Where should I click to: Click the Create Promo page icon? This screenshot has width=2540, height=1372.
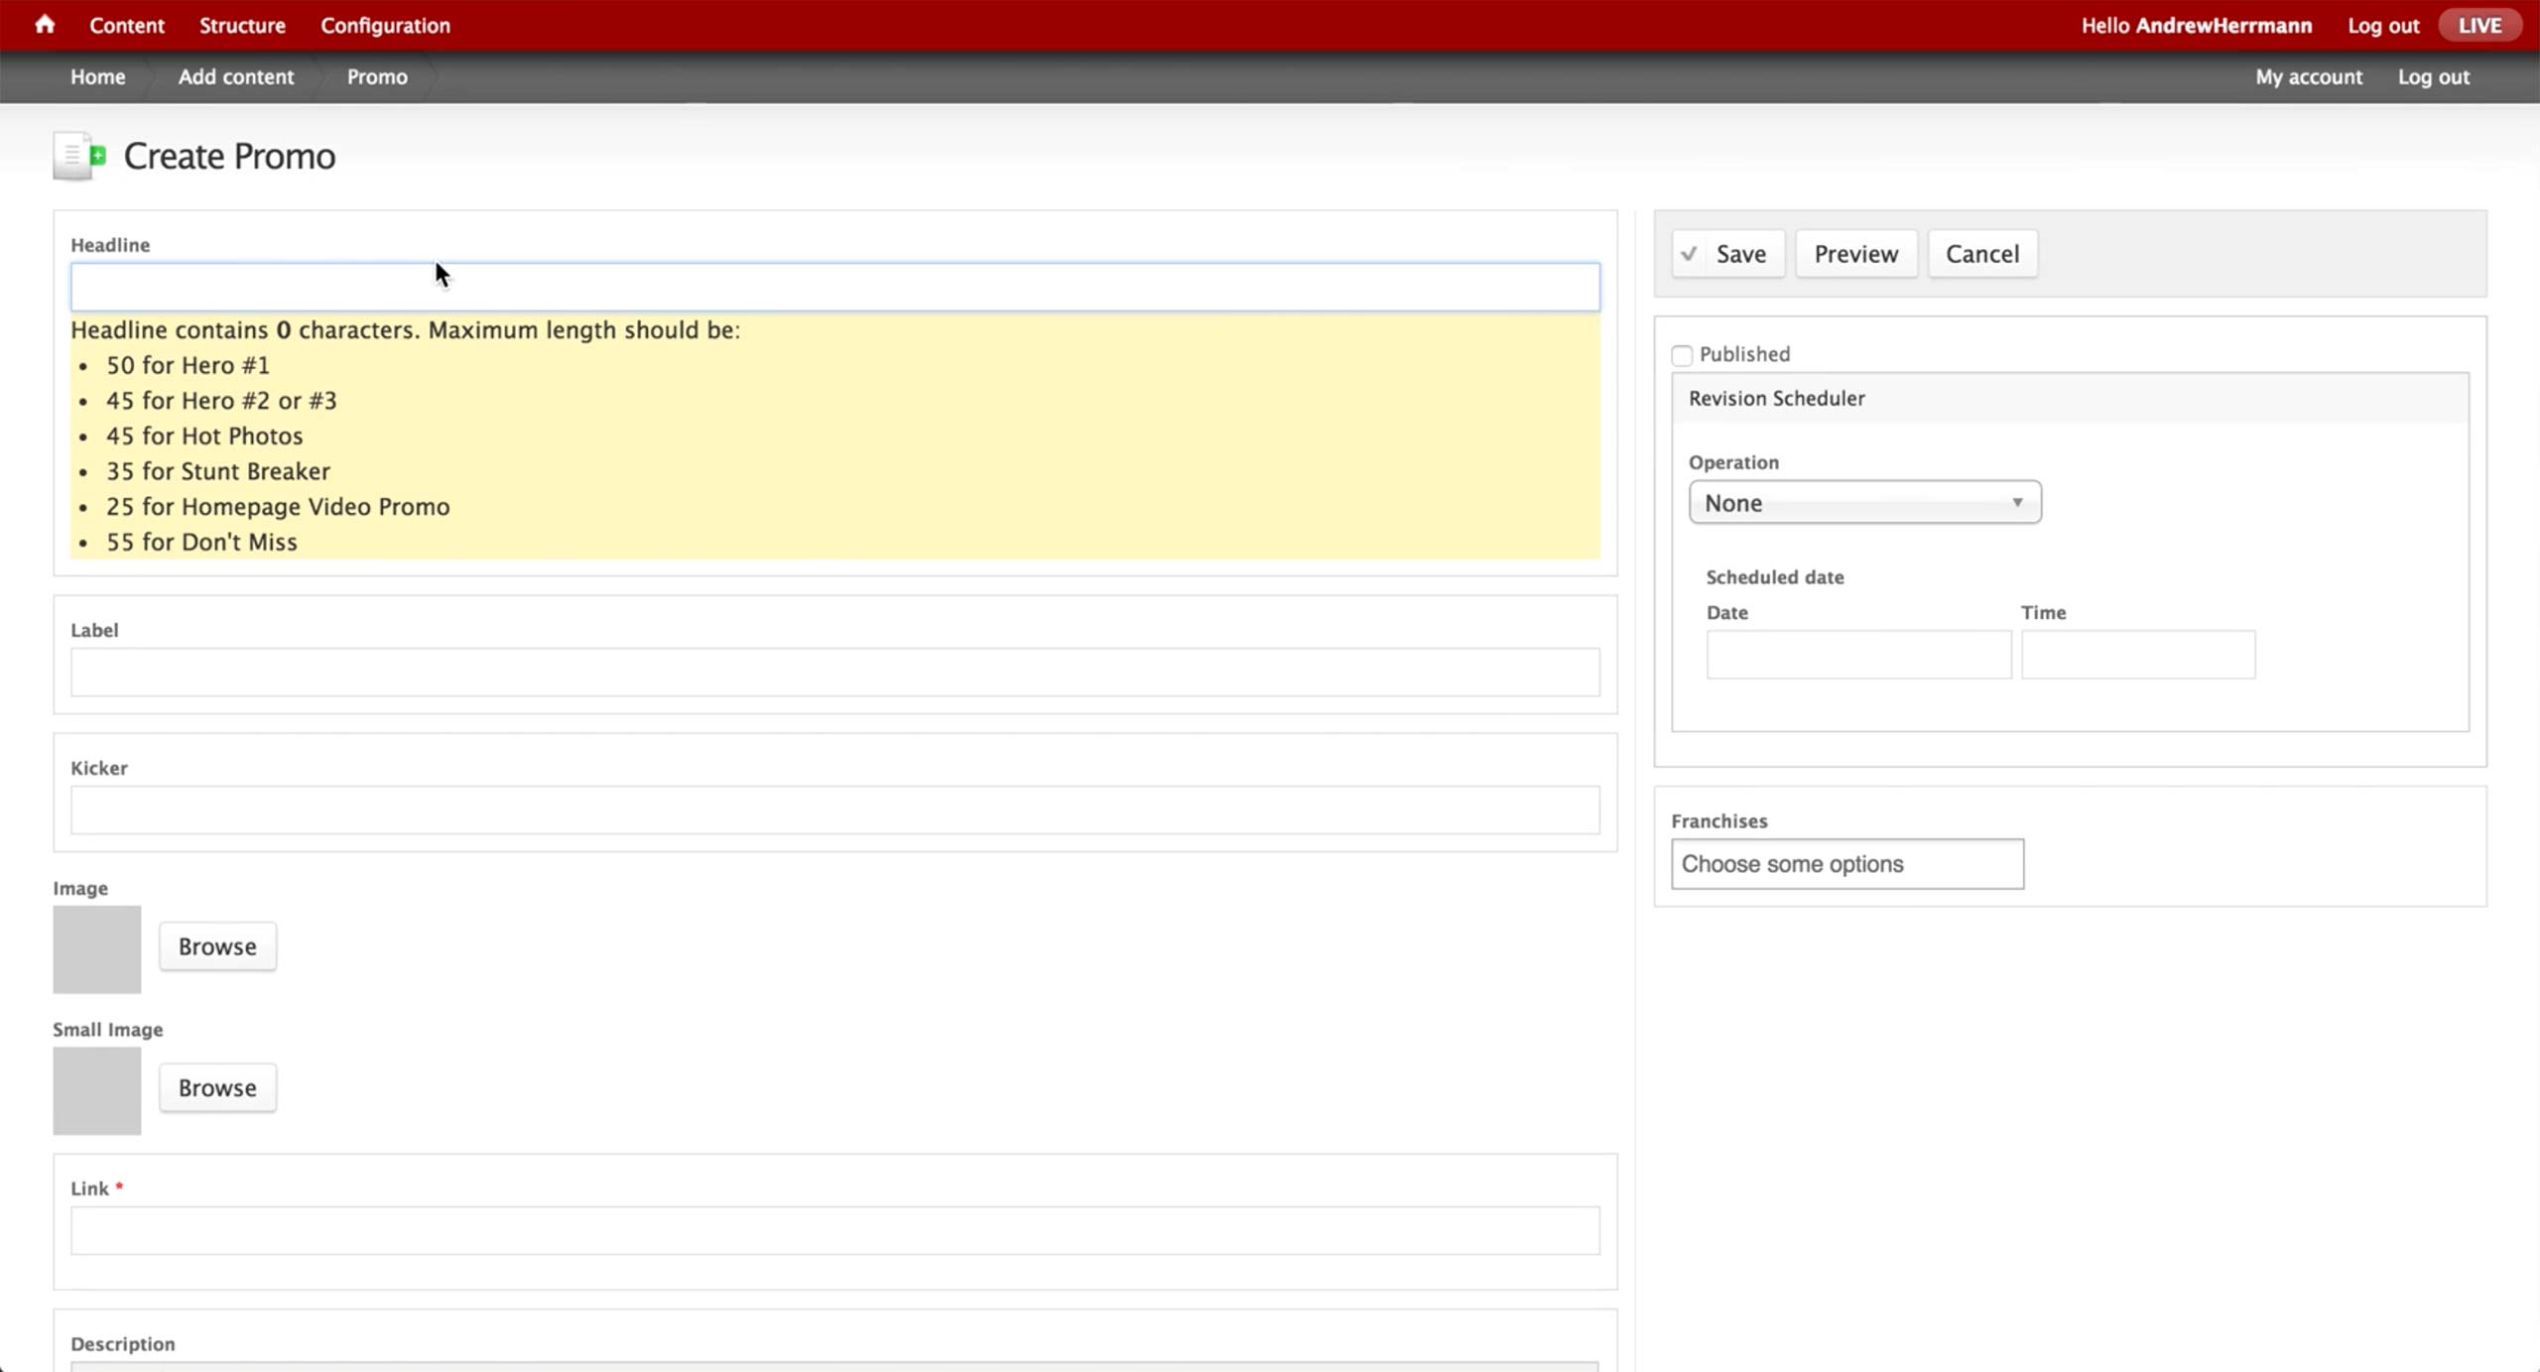coord(79,156)
